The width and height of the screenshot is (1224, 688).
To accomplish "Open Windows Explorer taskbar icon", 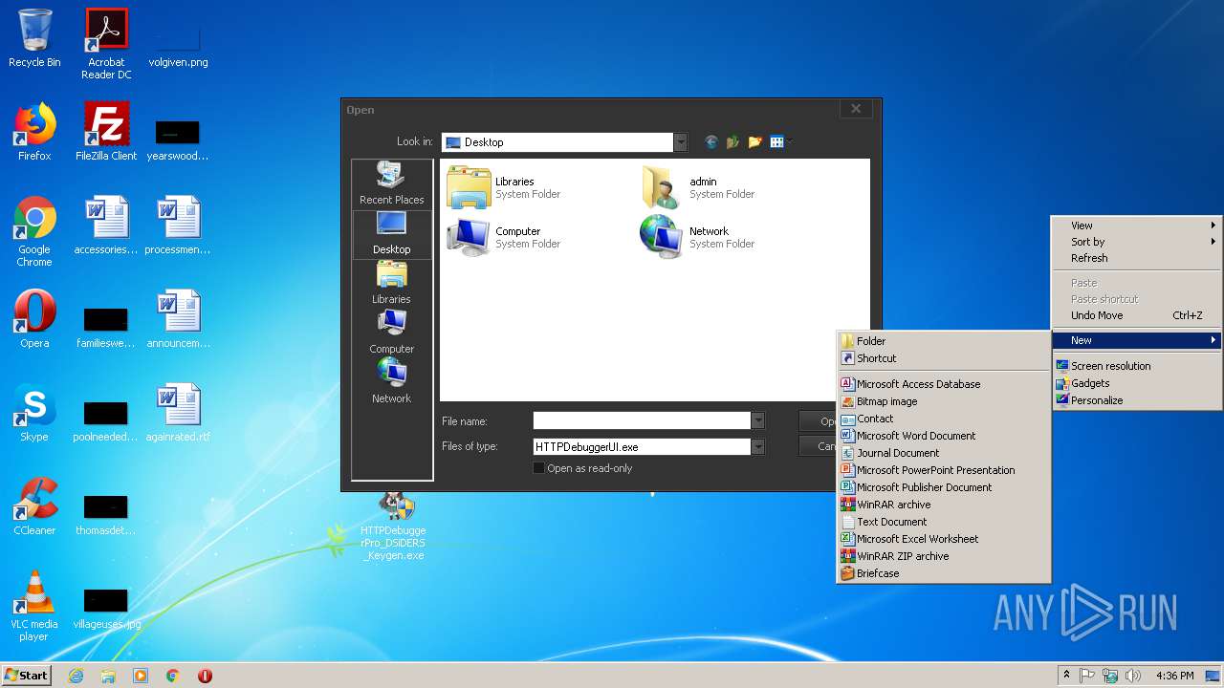I will click(108, 676).
